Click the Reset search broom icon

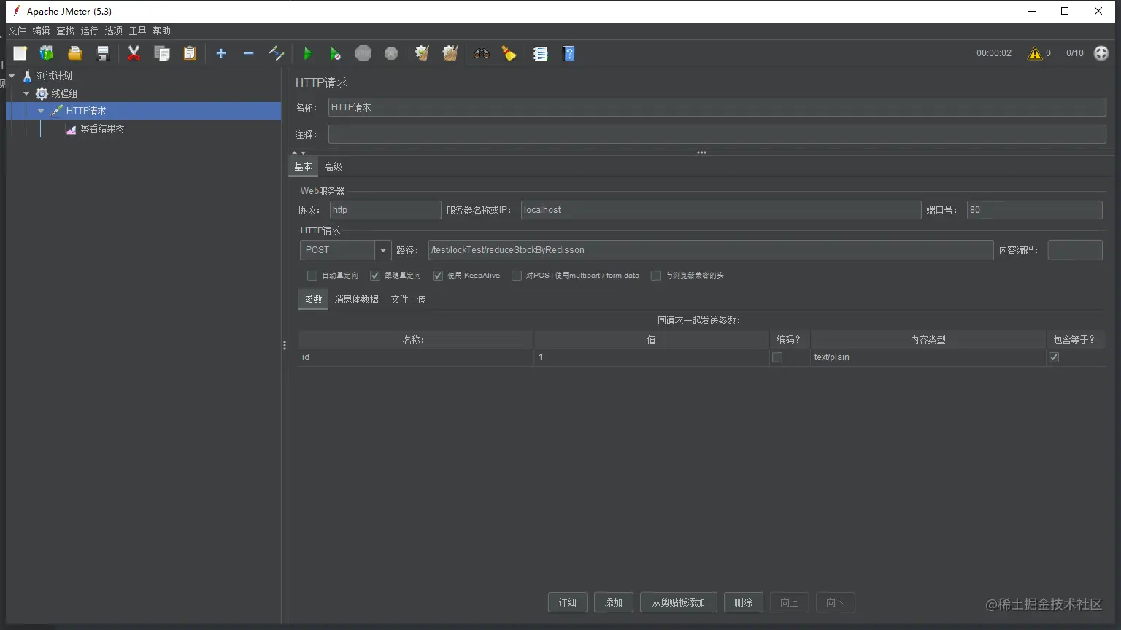(x=509, y=53)
